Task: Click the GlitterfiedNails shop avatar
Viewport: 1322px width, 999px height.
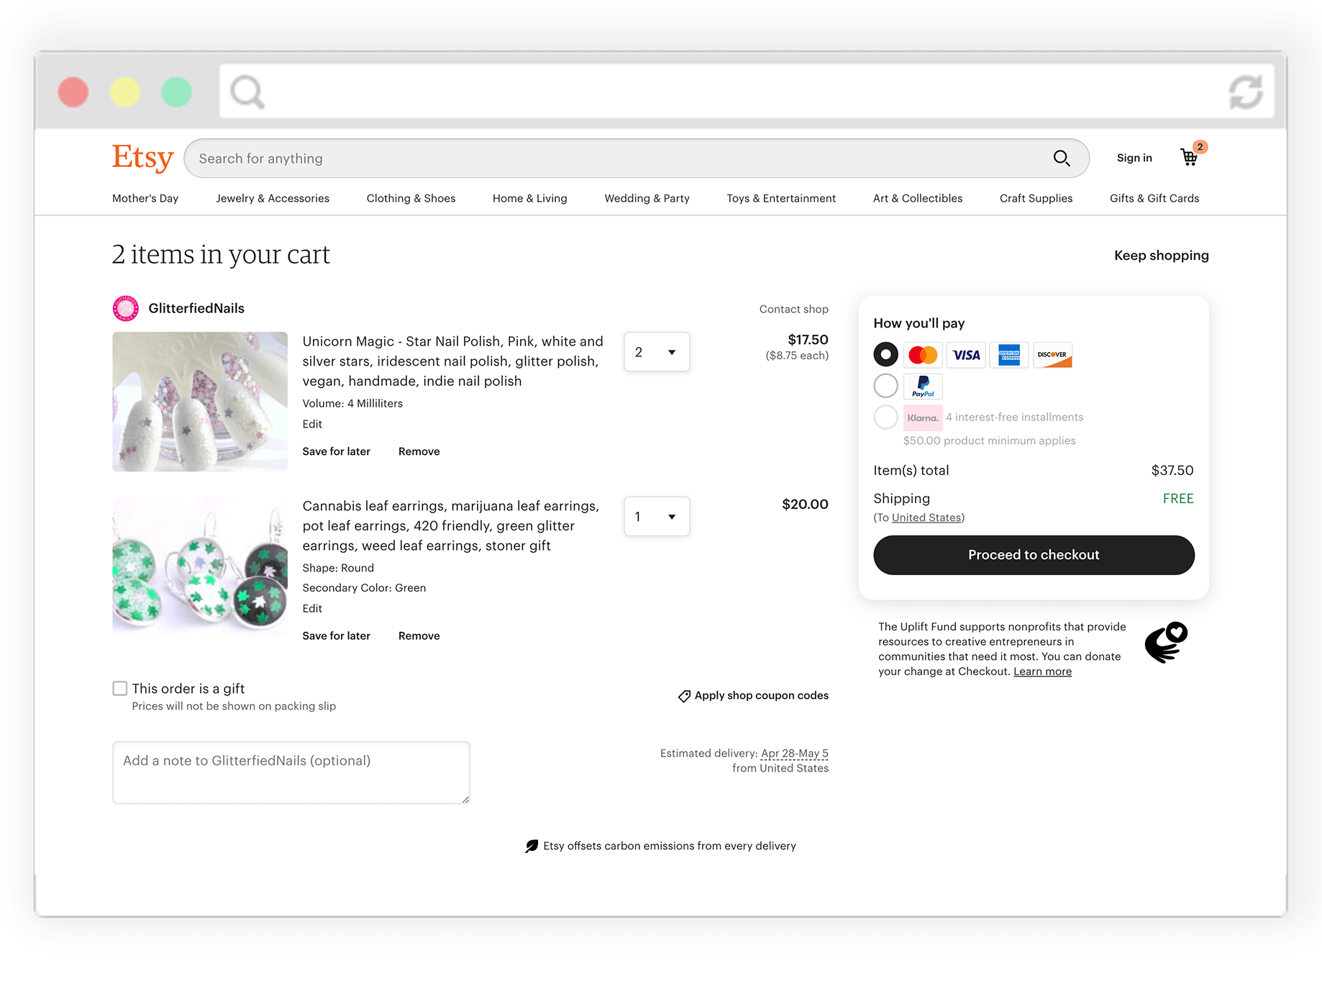Action: click(x=126, y=308)
